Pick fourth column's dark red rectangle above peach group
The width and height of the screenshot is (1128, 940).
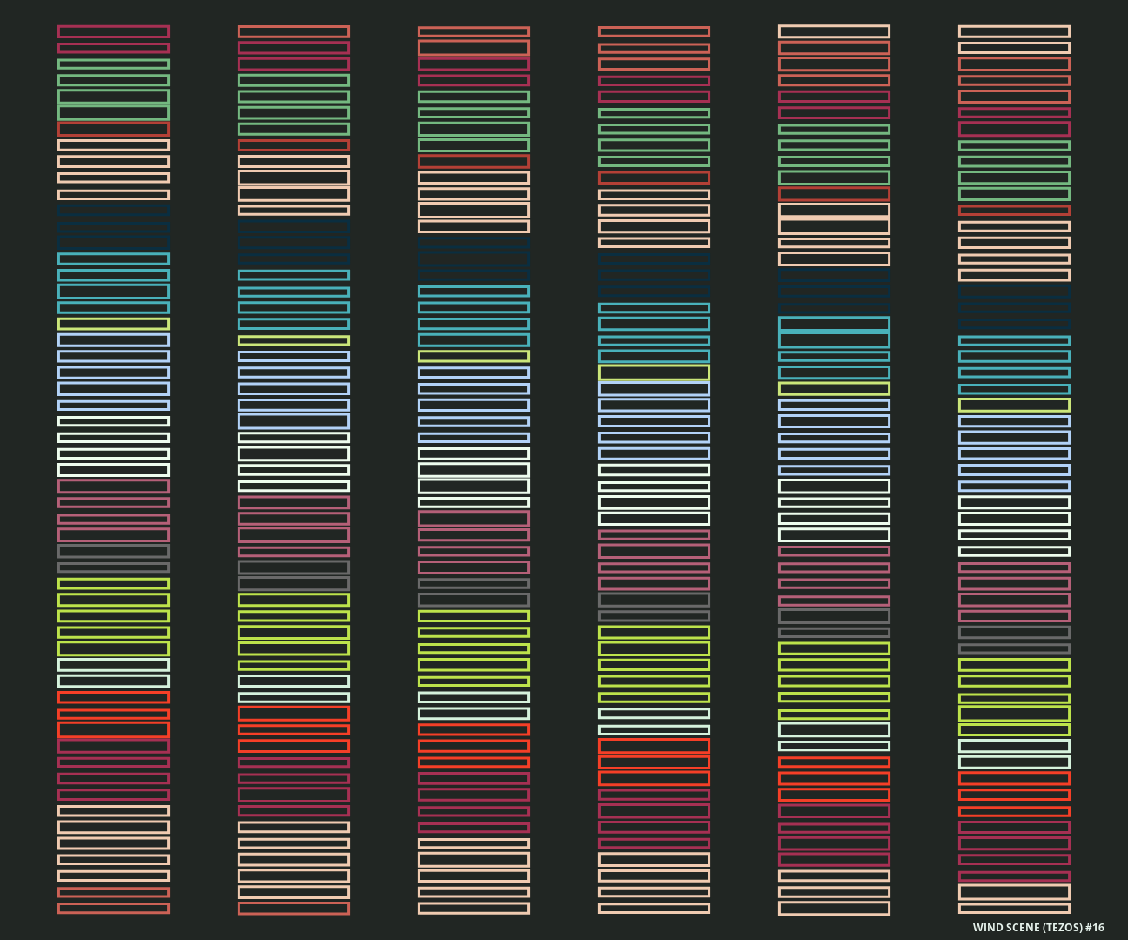(x=654, y=178)
